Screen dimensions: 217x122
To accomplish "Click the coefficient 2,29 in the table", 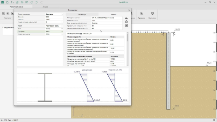I will tap(112, 52).
